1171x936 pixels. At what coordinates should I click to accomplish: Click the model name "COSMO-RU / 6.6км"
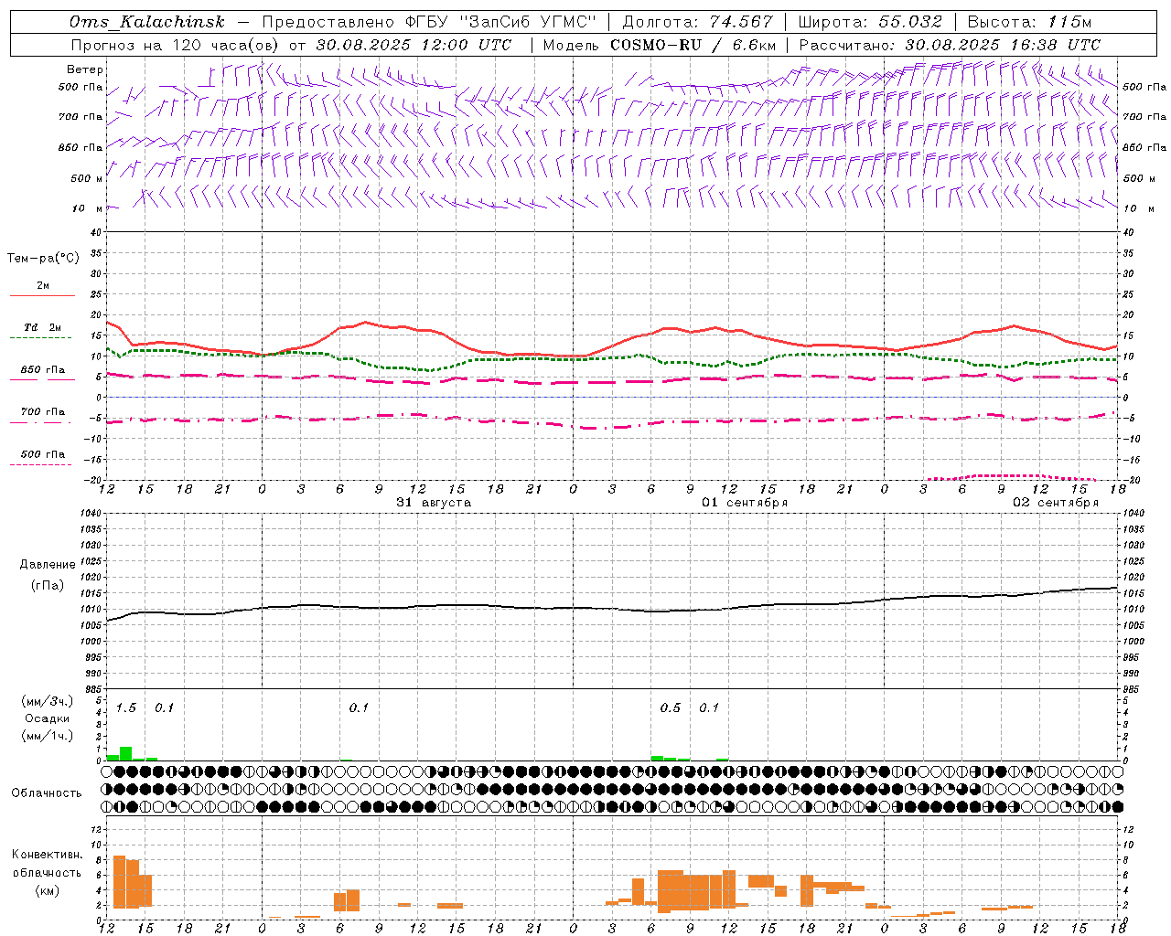pos(693,45)
